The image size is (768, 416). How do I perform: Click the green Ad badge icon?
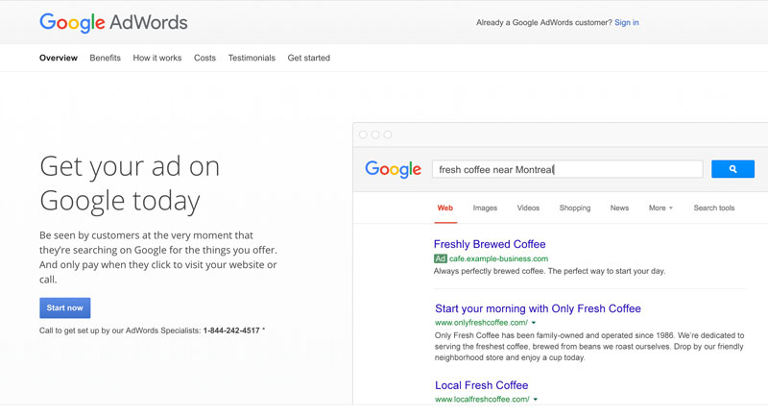pos(441,258)
